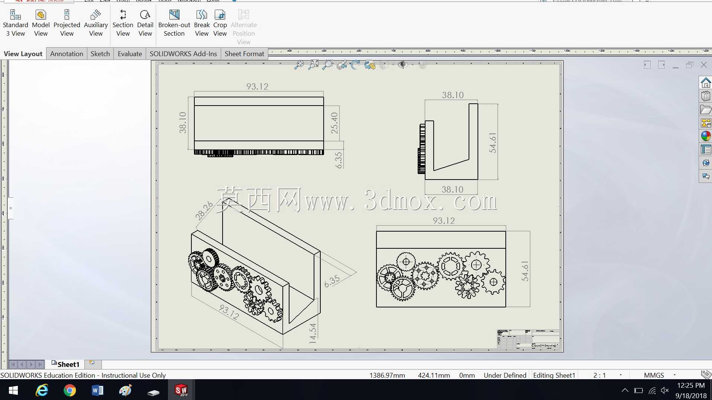This screenshot has height=400, width=712.
Task: Click the Zoom to Selection magnifier
Action: click(x=327, y=65)
